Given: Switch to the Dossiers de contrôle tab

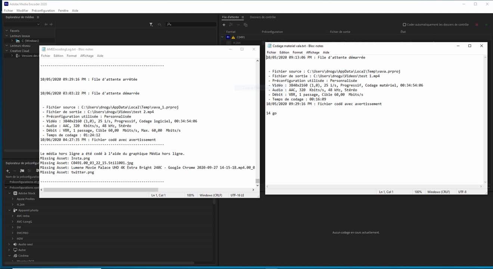Looking at the screenshot, I should (x=263, y=17).
